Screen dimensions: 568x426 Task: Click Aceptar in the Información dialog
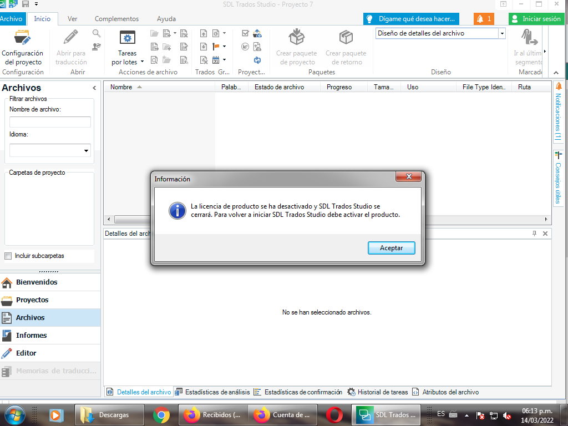point(391,248)
